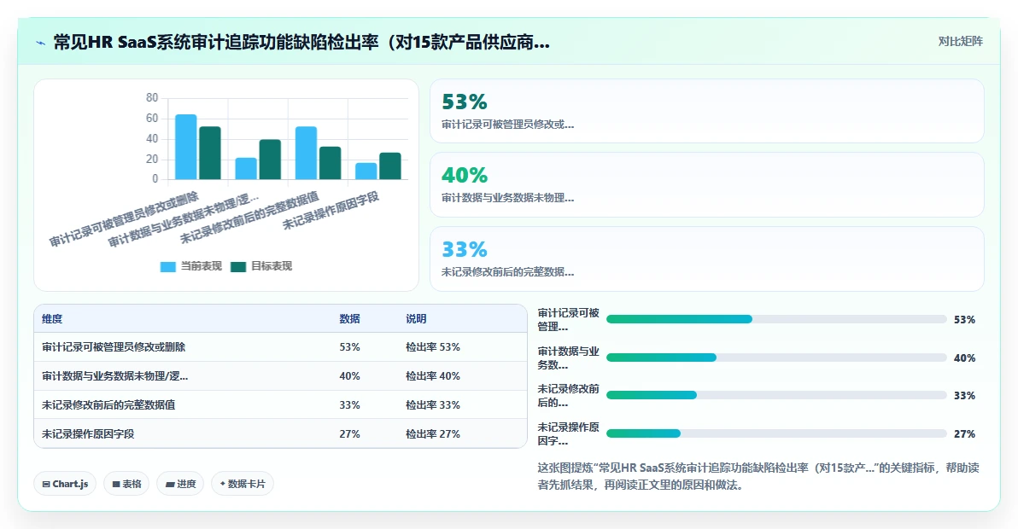The width and height of the screenshot is (1018, 529).
Task: Click the description paragraph below progress bars
Action: point(758,476)
